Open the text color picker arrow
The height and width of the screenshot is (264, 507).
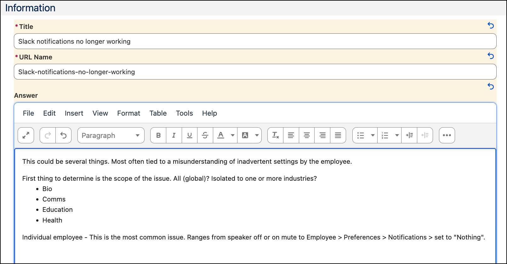[x=233, y=135]
